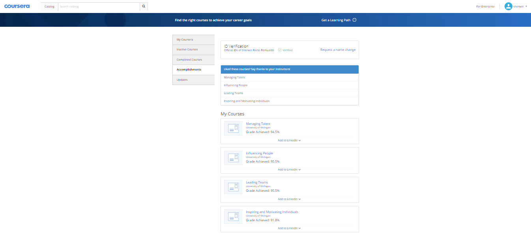Click the Request a name change link

338,50
